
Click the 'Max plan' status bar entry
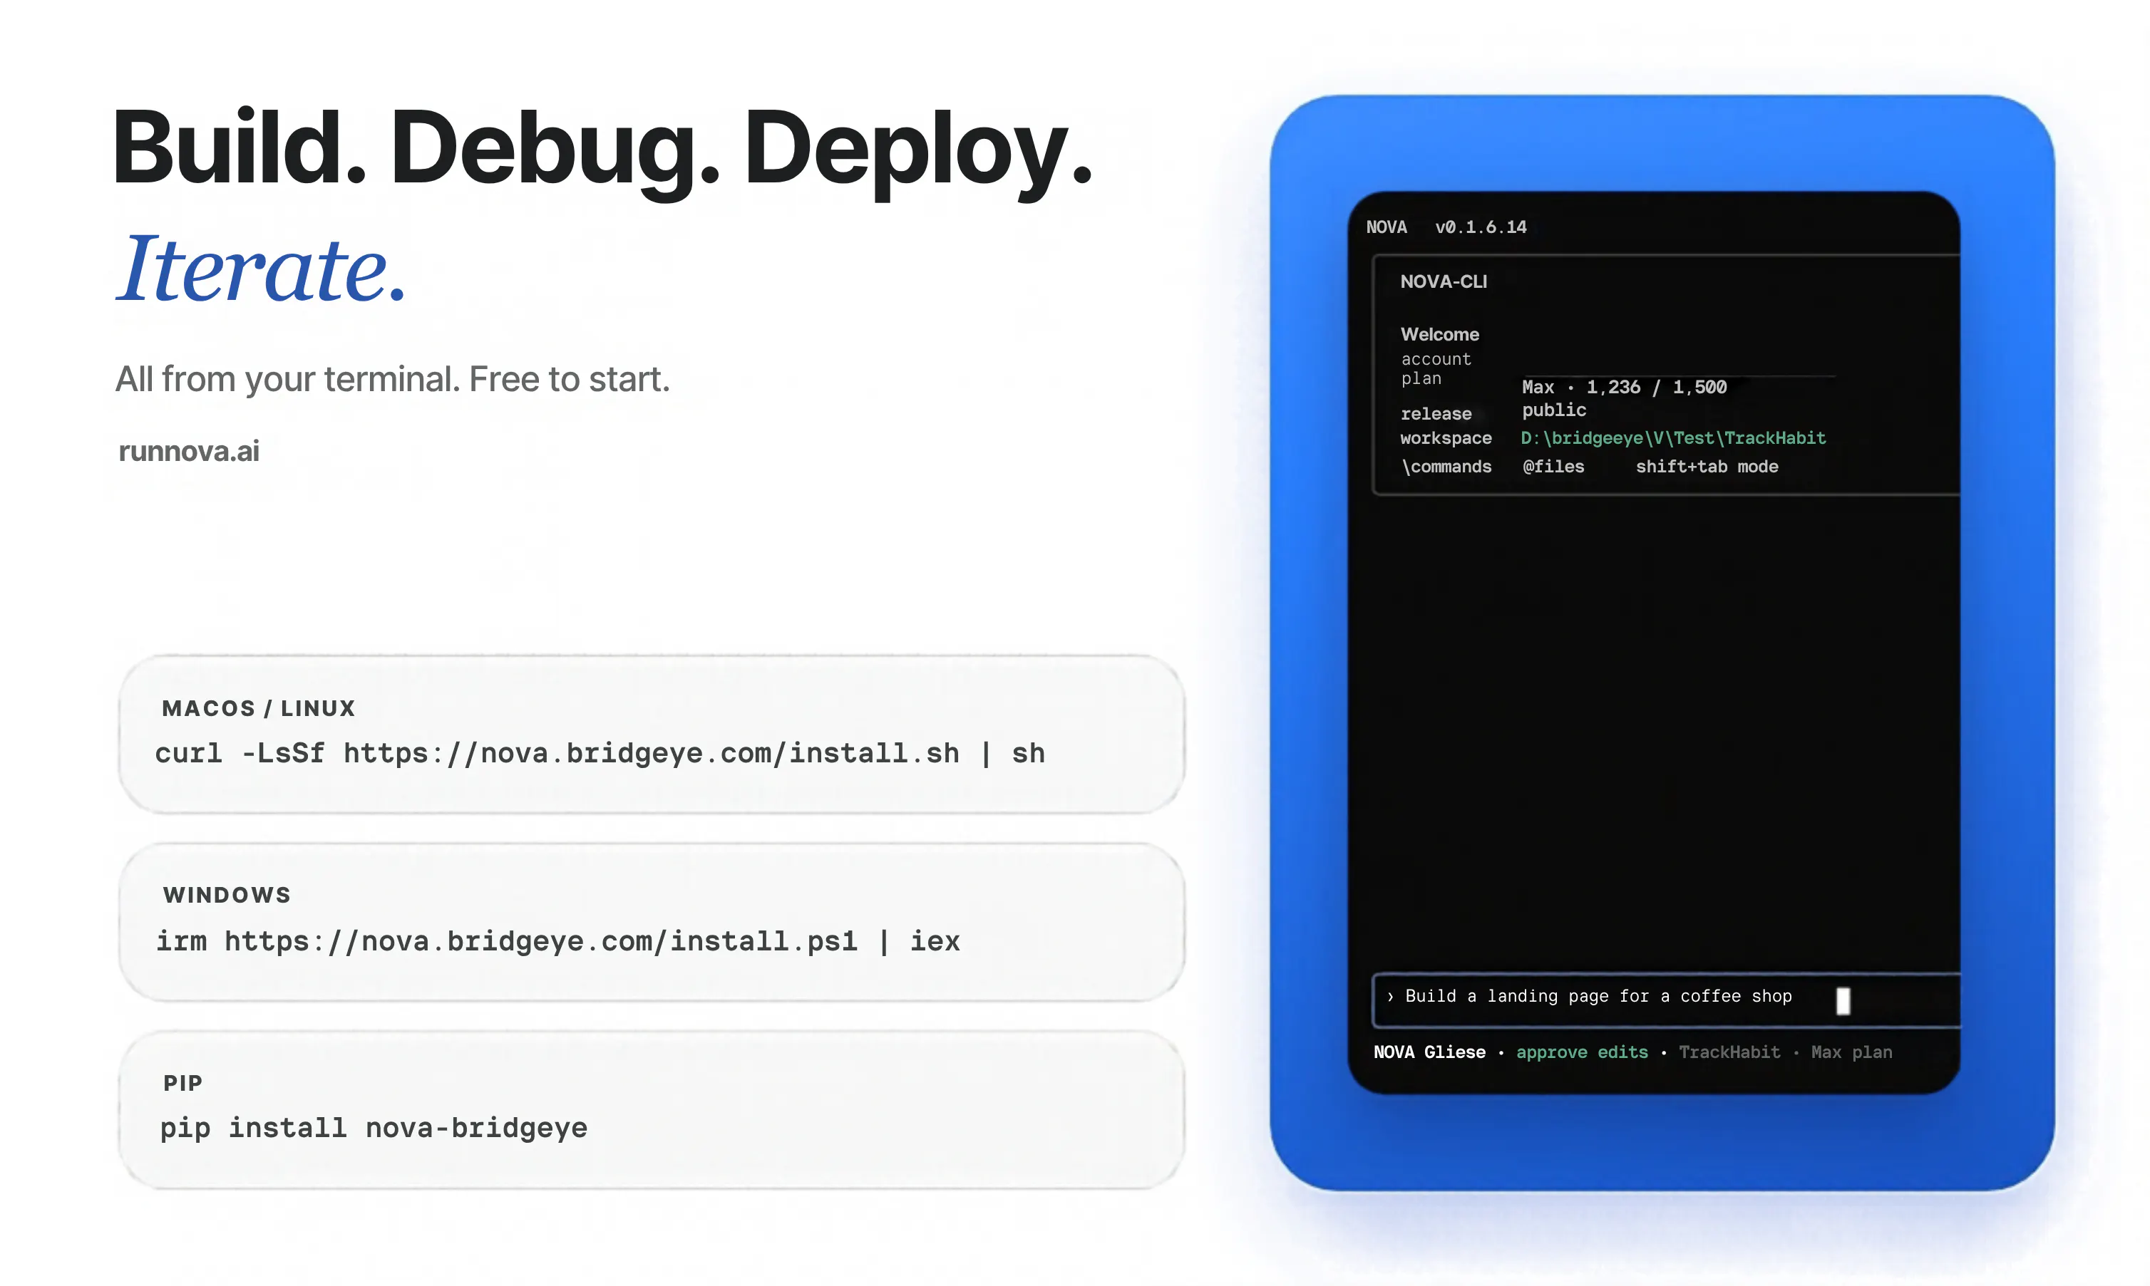(1851, 1052)
